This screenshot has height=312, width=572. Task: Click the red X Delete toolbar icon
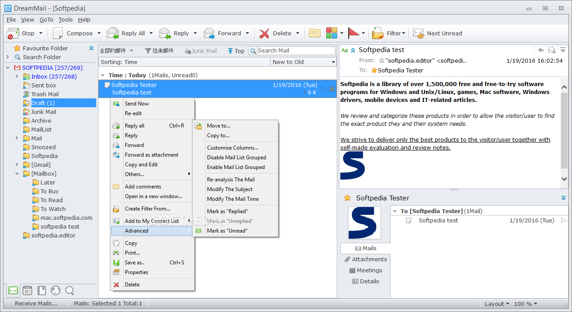264,34
